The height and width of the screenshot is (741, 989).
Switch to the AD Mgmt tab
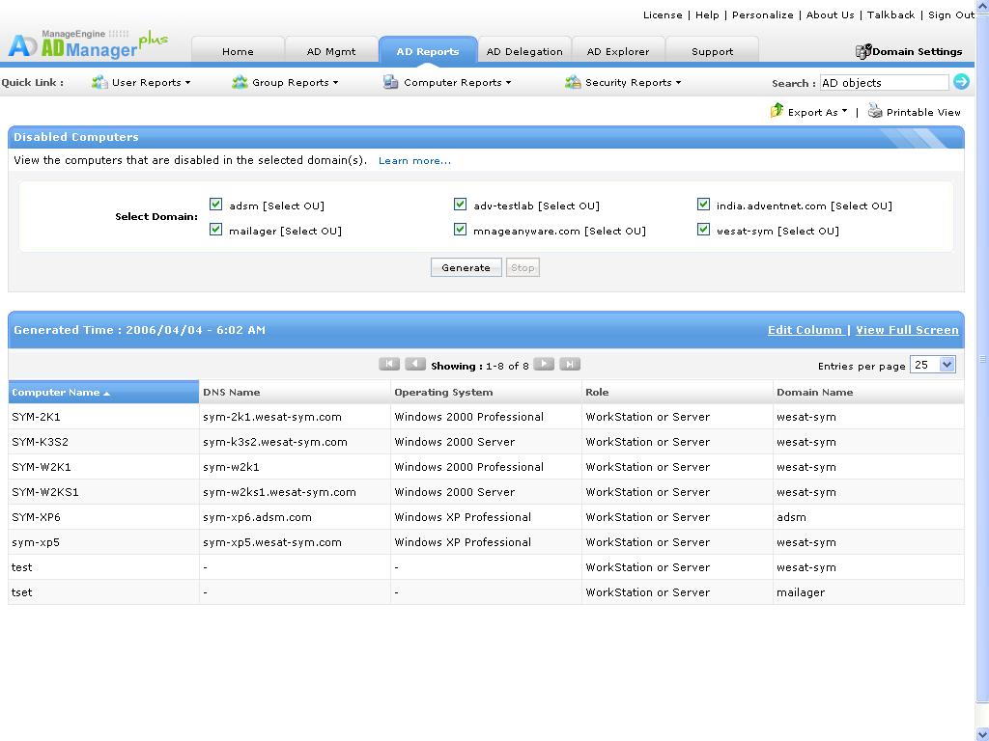coord(331,51)
